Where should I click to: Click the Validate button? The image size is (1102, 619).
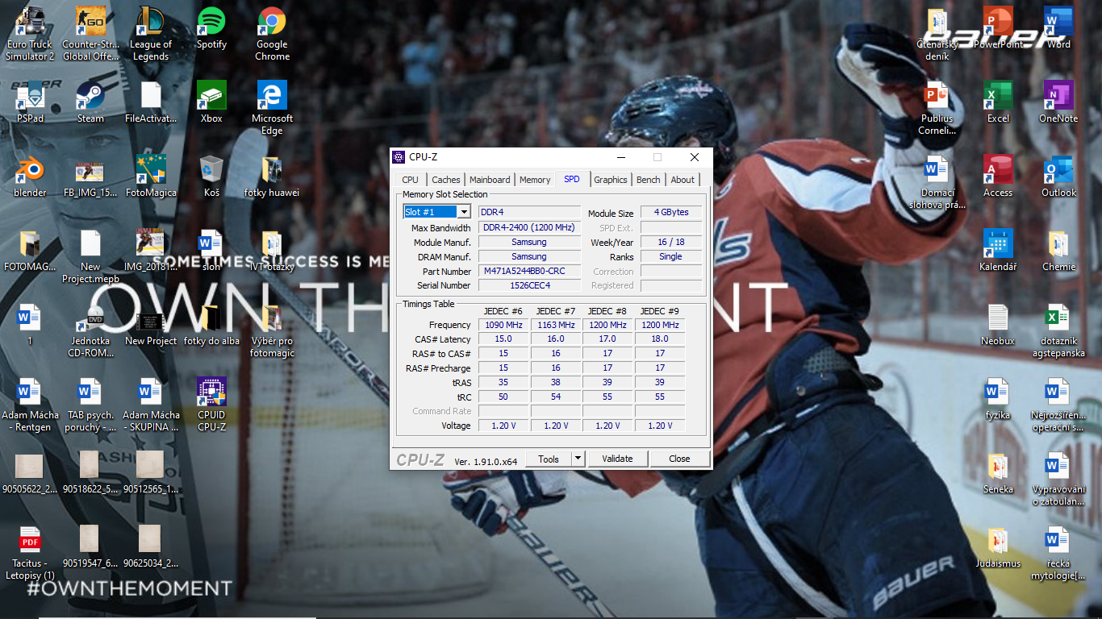[x=617, y=459]
